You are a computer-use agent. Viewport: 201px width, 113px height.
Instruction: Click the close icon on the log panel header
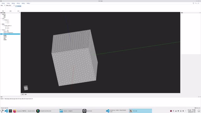tap(200, 97)
